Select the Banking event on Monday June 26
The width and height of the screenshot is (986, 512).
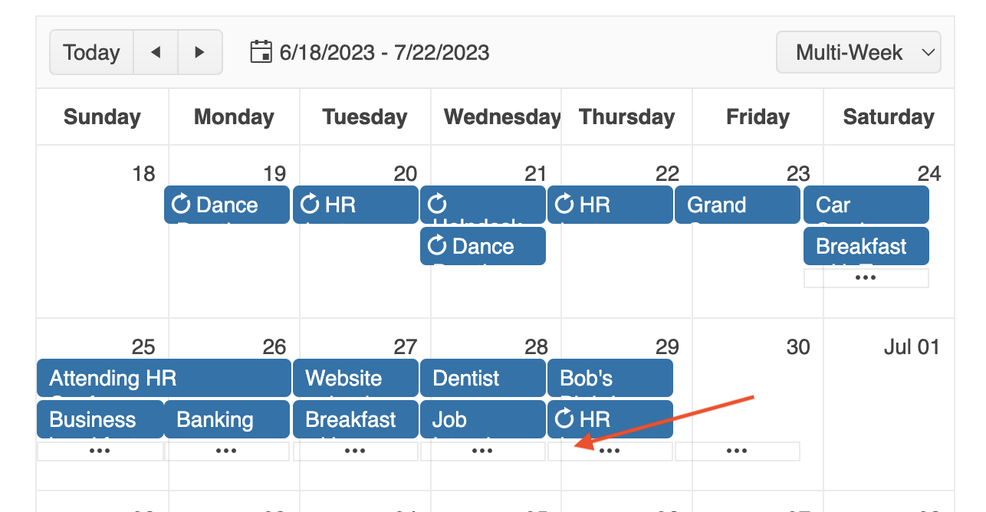pyautogui.click(x=226, y=419)
